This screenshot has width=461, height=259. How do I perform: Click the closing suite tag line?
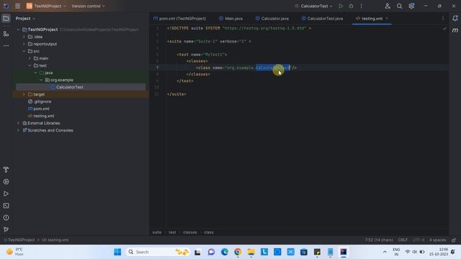176,94
